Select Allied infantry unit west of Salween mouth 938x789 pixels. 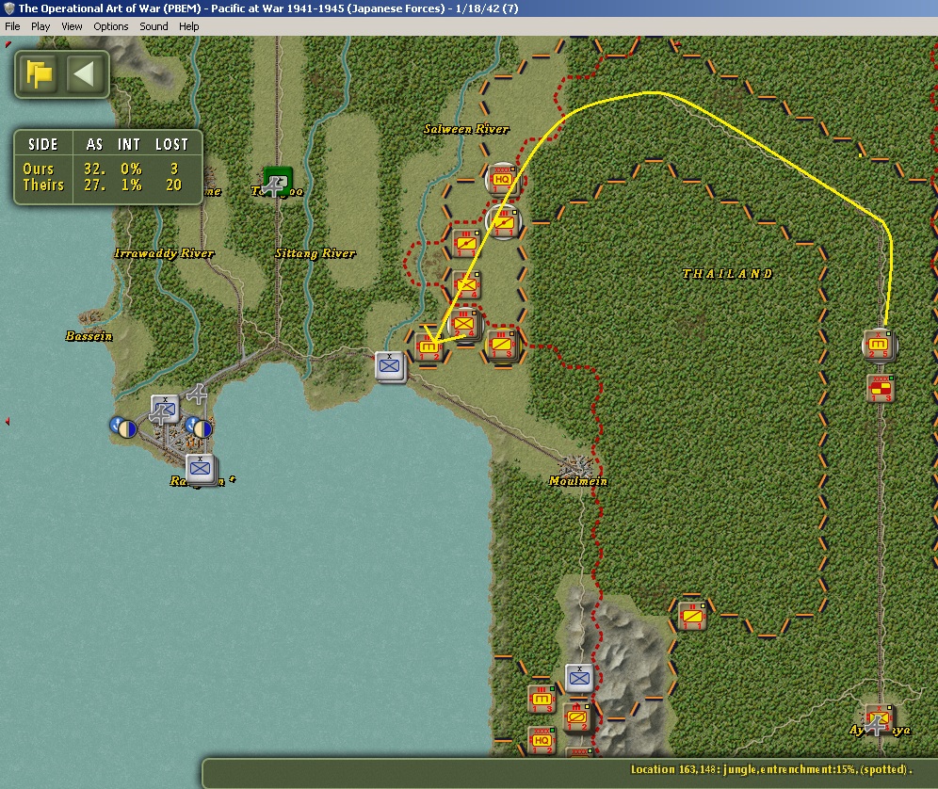pos(390,365)
